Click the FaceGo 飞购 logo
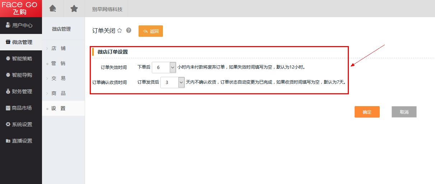The height and width of the screenshot is (184, 435). 21,9
